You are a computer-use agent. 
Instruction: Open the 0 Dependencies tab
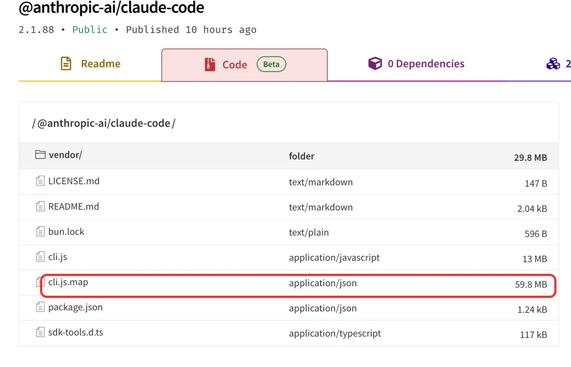[x=426, y=64]
